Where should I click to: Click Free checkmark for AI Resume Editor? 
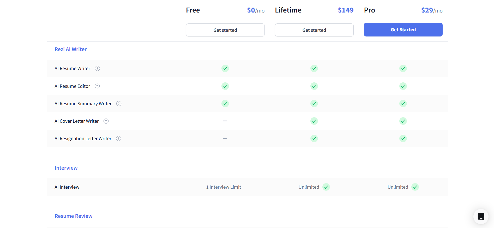point(225,86)
